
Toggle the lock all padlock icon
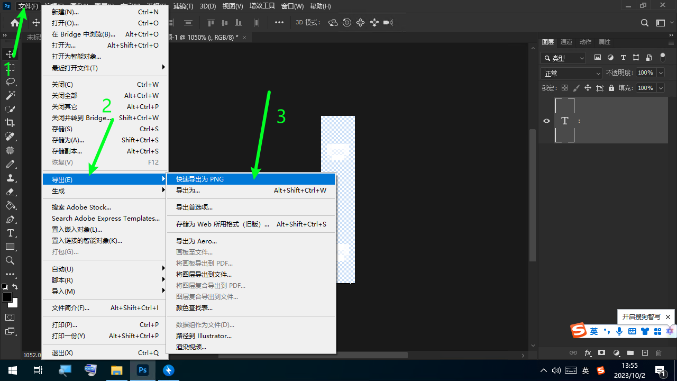[611, 88]
